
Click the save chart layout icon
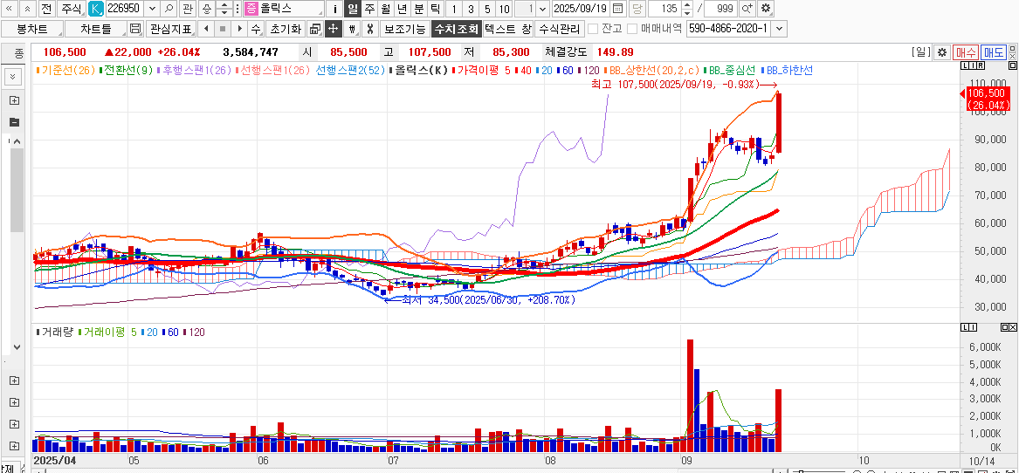point(135,29)
